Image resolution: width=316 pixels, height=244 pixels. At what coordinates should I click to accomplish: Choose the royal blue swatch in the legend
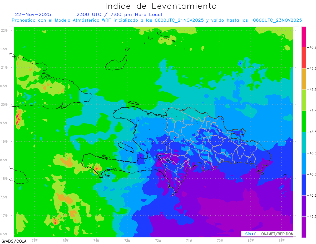304,185
